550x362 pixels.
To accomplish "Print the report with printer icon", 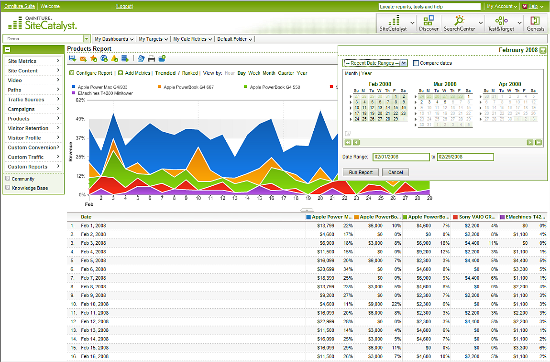I will click(x=152, y=58).
